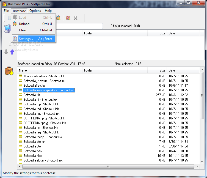The height and width of the screenshot is (178, 207).
Task: Sort lower list by Date column
Action: tap(183, 70)
